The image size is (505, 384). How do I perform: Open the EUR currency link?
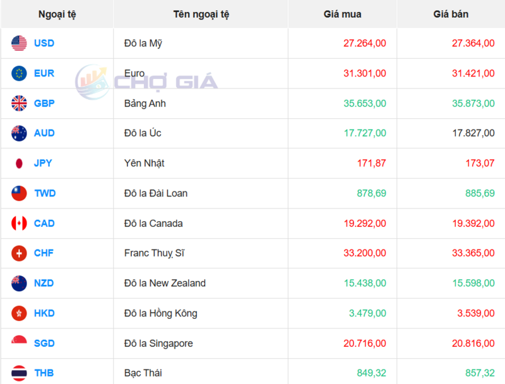point(44,73)
